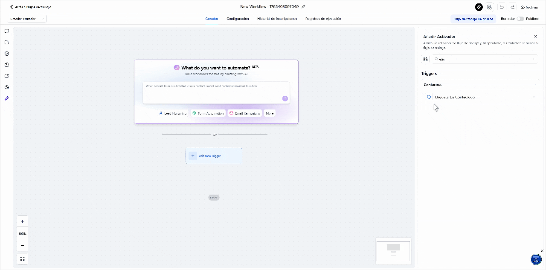Open the comments icon in left sidebar
546x270 pixels.
point(6,31)
